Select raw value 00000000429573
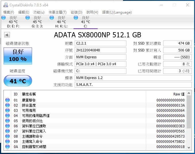This screenshot has height=154, width=195. coord(171,136)
